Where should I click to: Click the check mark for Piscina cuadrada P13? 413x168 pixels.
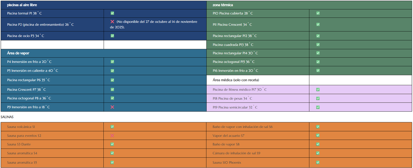(x=318, y=44)
